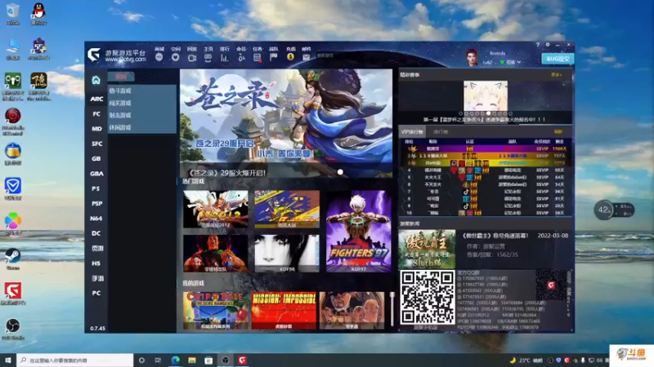Open the 邮件 mail envelope icon
The height and width of the screenshot is (367, 654).
[x=307, y=57]
